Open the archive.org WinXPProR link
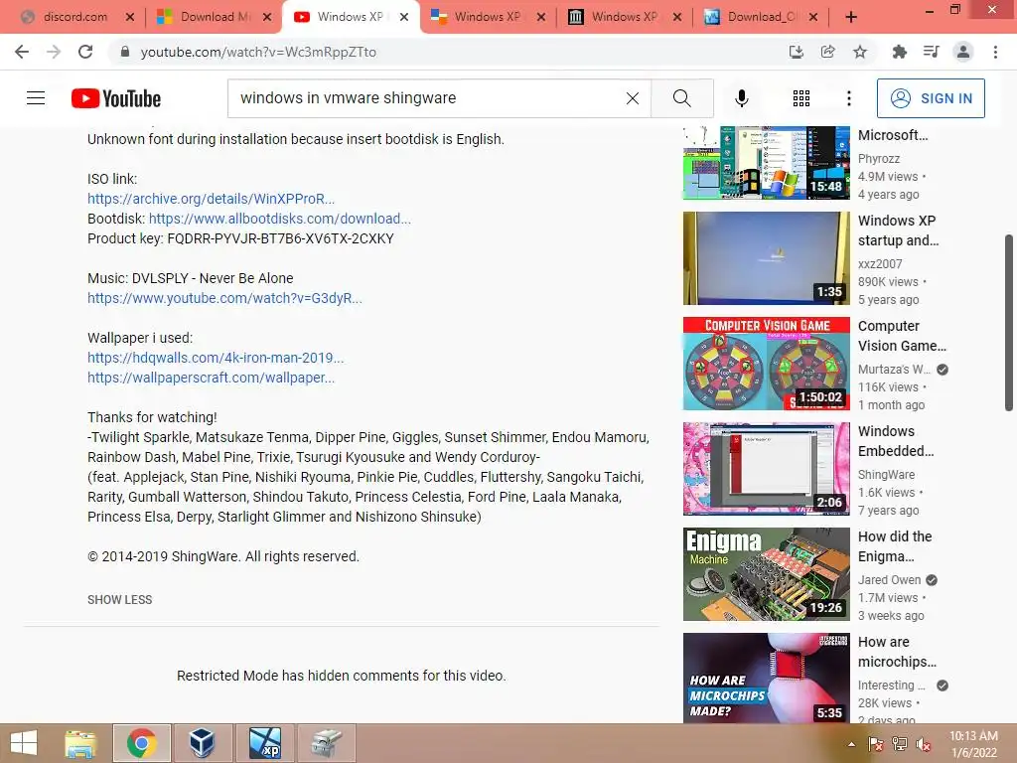Viewport: 1017px width, 763px height. (211, 199)
